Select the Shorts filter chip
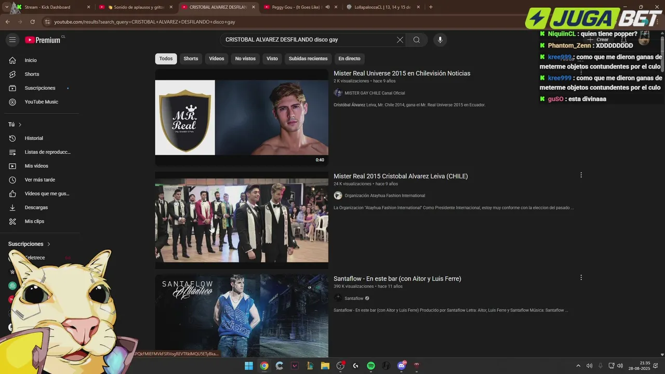This screenshot has width=665, height=374. click(191, 59)
